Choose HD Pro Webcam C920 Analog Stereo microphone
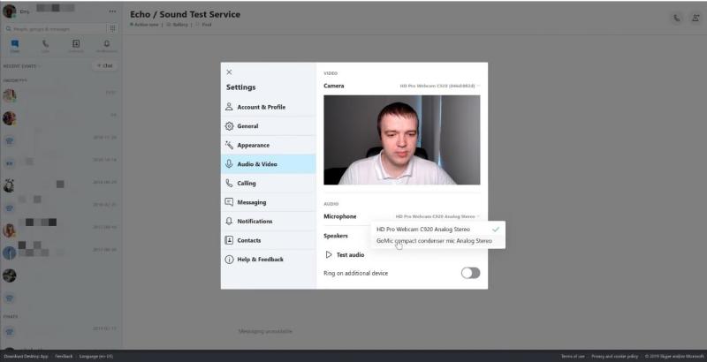Screen dimensions: 707x362 [x=437, y=230]
